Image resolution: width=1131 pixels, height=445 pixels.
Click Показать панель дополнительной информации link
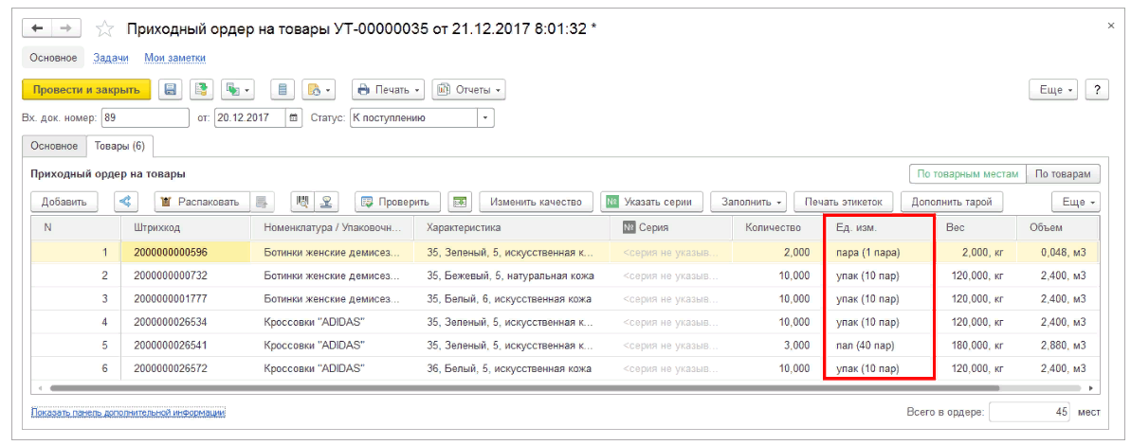pos(128,413)
